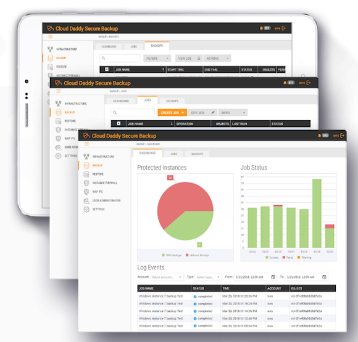Switch to JOBS tab in front dashboard window
The width and height of the screenshot is (358, 342).
point(173,154)
